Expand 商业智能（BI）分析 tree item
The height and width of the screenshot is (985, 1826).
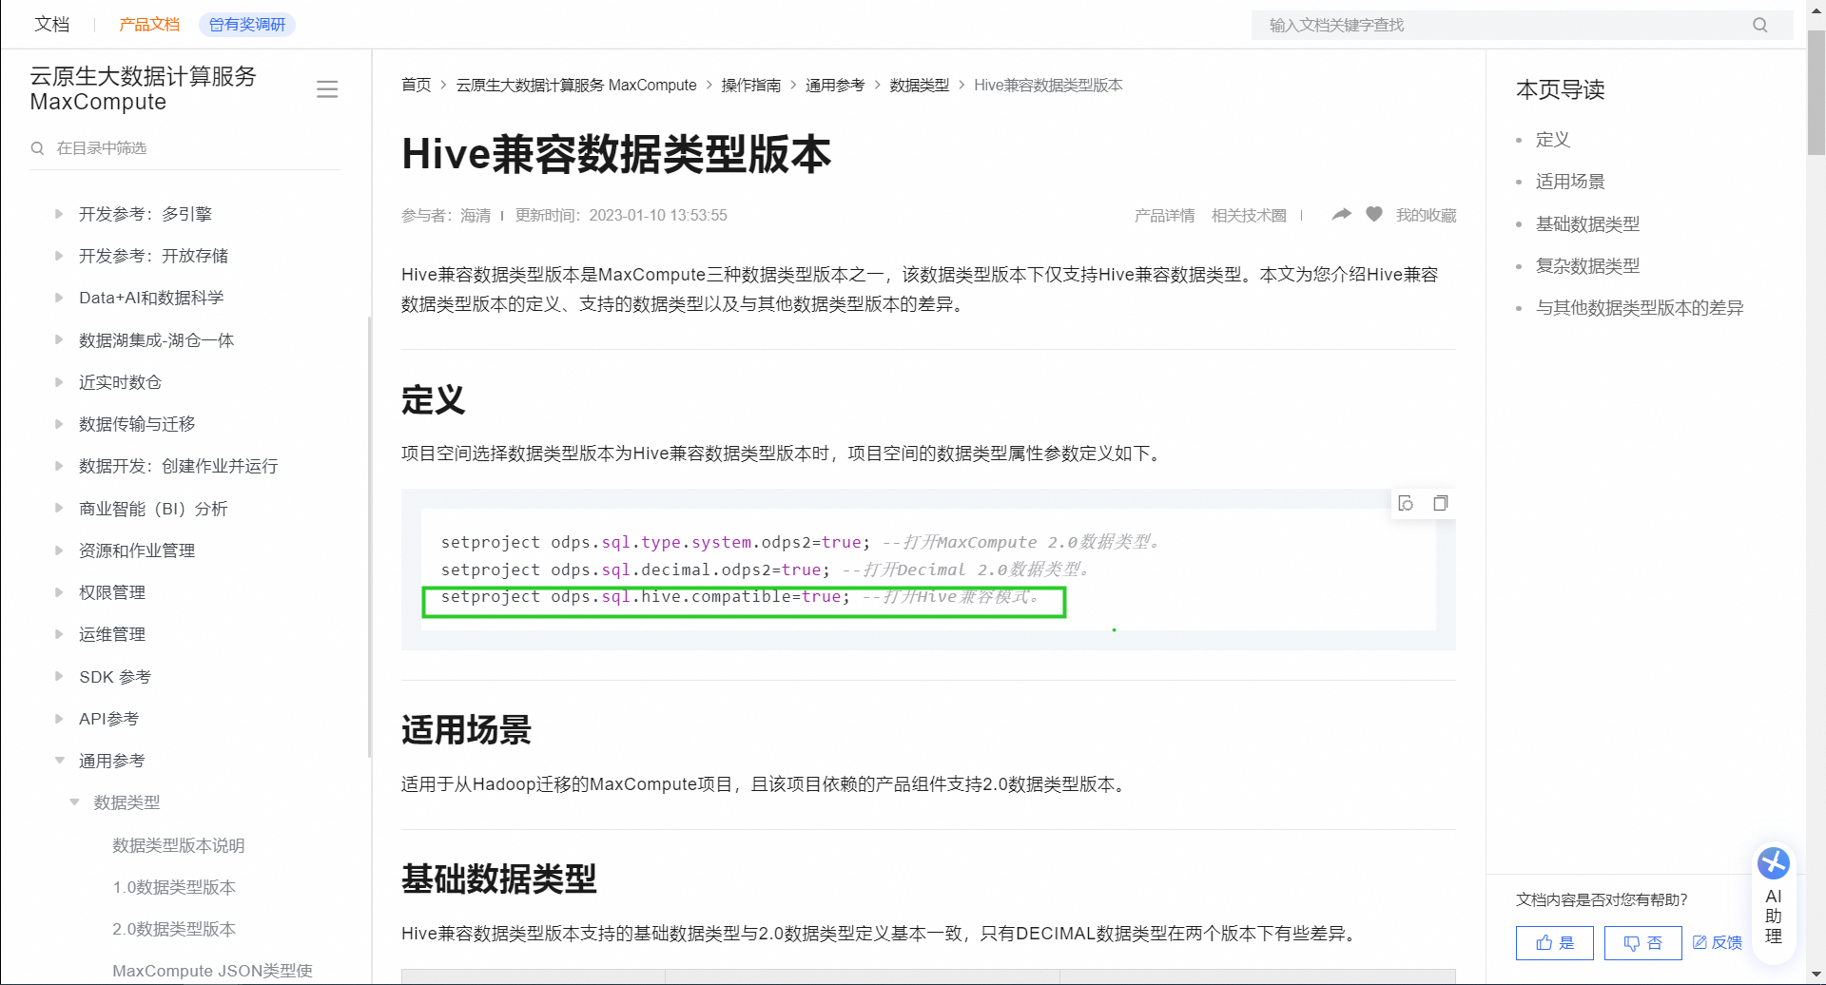tap(59, 508)
